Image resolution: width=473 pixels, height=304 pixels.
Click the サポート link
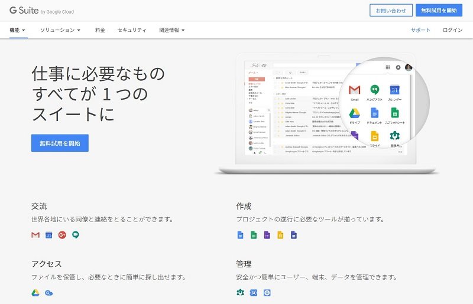click(420, 30)
